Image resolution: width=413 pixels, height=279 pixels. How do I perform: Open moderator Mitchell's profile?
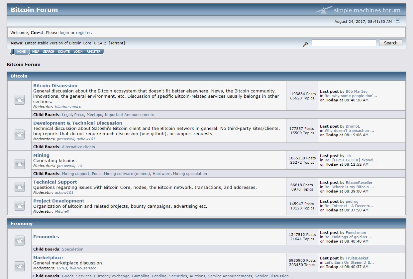pos(62,211)
